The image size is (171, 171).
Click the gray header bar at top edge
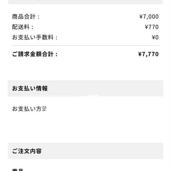(x=85, y=2)
